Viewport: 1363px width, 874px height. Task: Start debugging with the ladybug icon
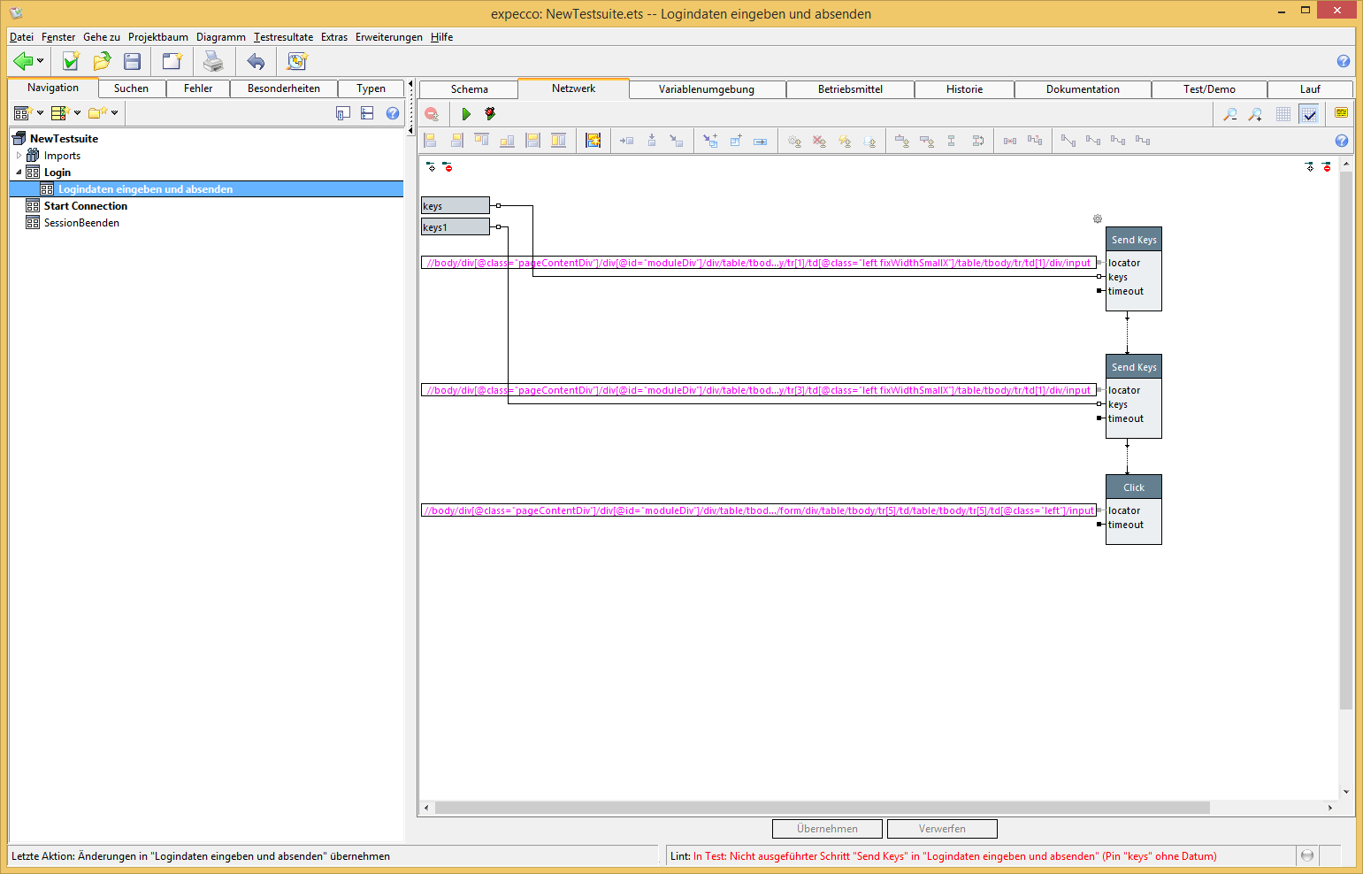pos(490,114)
